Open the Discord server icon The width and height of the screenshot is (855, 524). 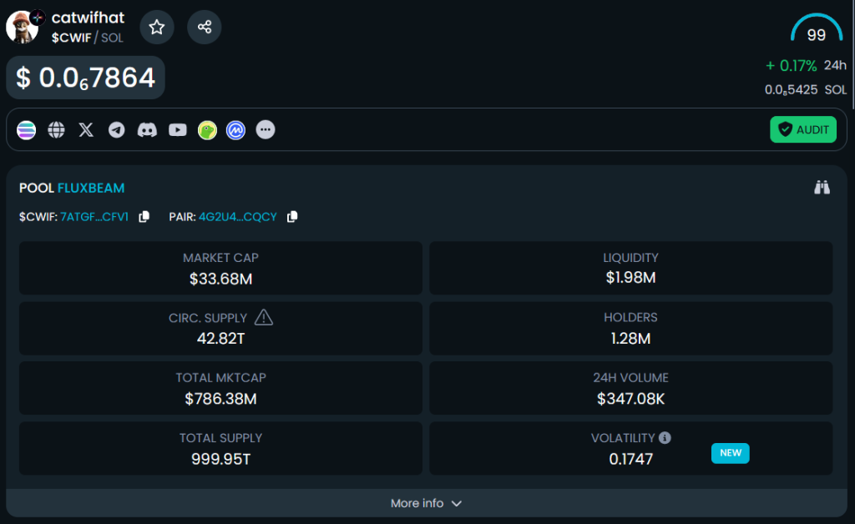(x=147, y=130)
